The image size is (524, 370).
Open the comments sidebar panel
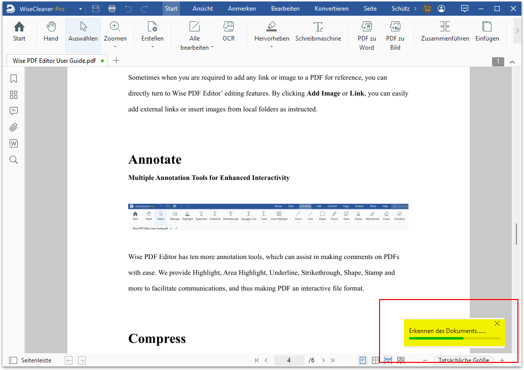14,111
